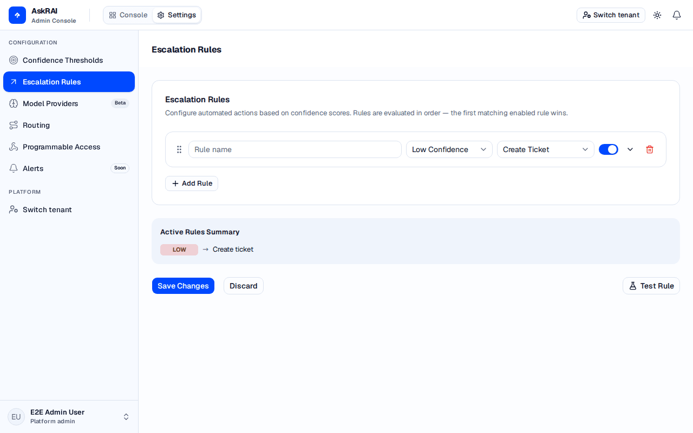Image resolution: width=693 pixels, height=433 pixels.
Task: Open Programmable Access in sidebar
Action: click(69, 147)
